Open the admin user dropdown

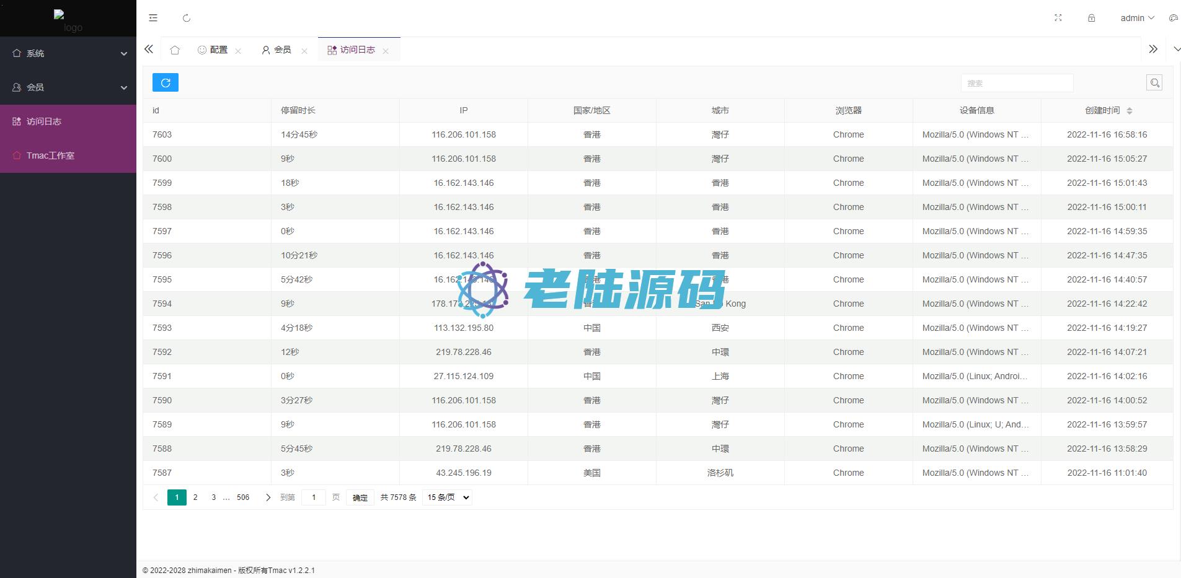(1136, 18)
